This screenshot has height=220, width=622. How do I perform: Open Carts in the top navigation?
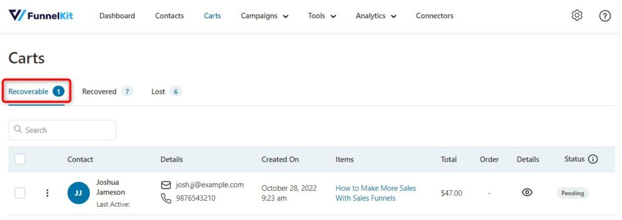(x=212, y=16)
